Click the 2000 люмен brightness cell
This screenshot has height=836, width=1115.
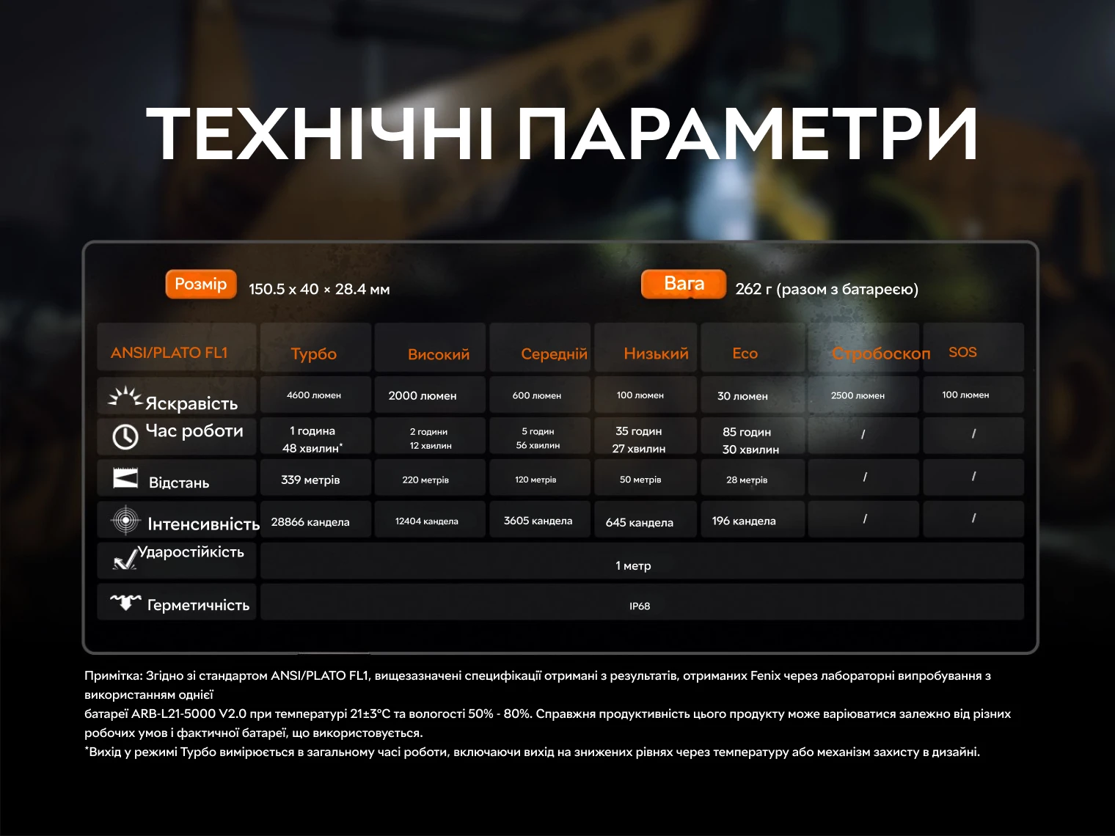(430, 395)
